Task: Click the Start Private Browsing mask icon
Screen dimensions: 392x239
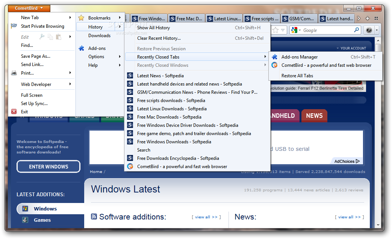Action: click(14, 26)
